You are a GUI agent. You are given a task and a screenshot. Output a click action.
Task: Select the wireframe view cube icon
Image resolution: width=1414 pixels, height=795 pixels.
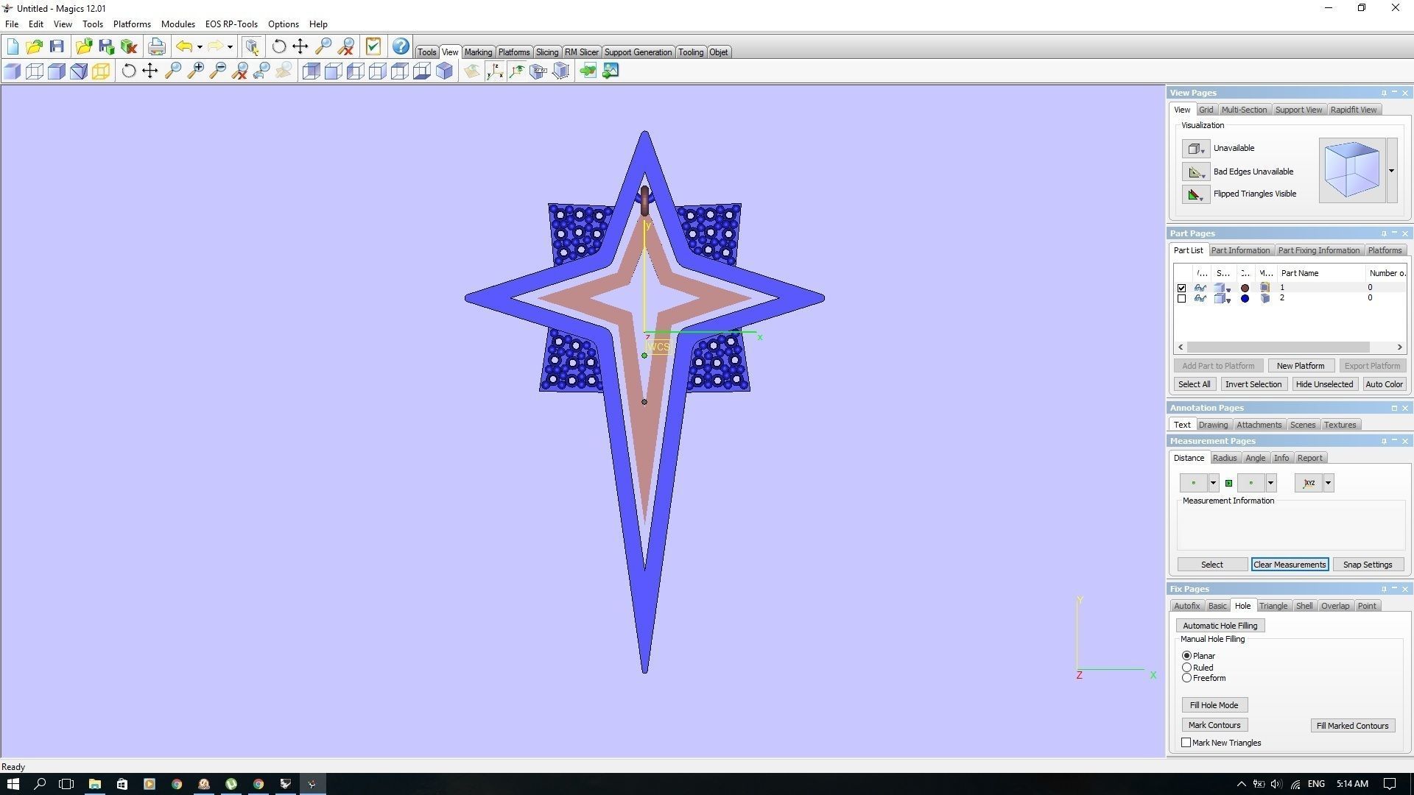pos(35,71)
